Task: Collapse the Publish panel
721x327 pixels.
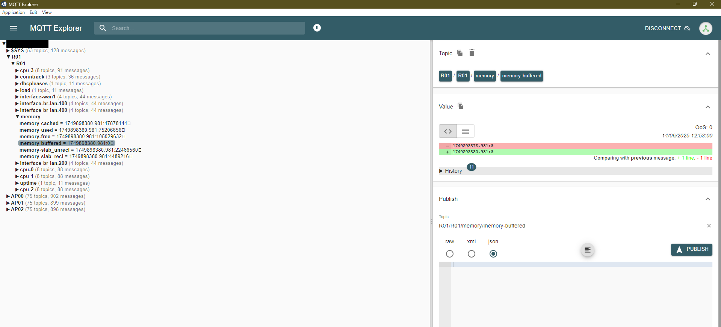Action: coord(708,199)
